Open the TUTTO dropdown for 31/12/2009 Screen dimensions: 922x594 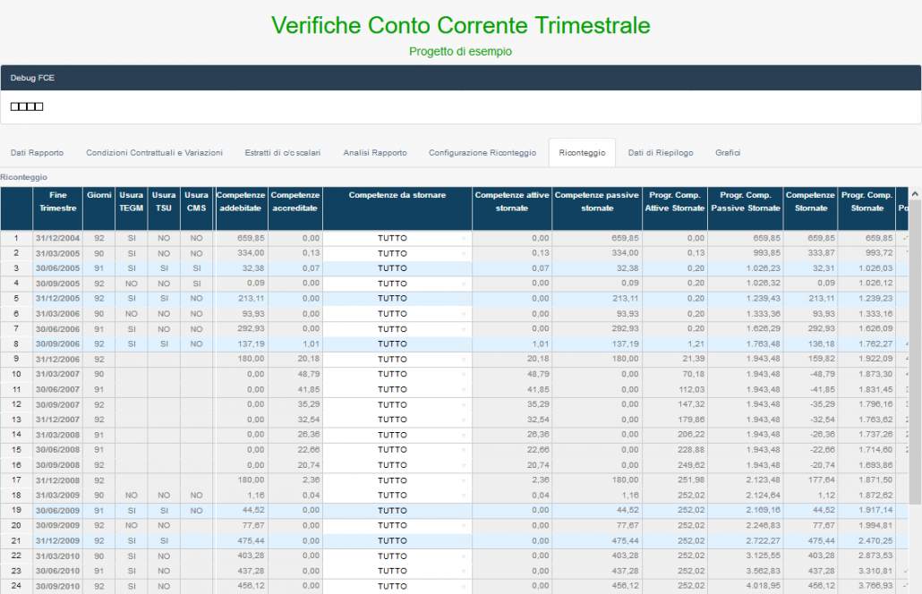click(397, 540)
